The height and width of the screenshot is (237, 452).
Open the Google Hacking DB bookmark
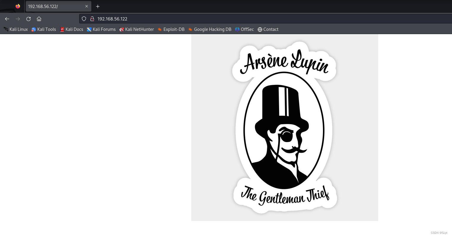[210, 29]
